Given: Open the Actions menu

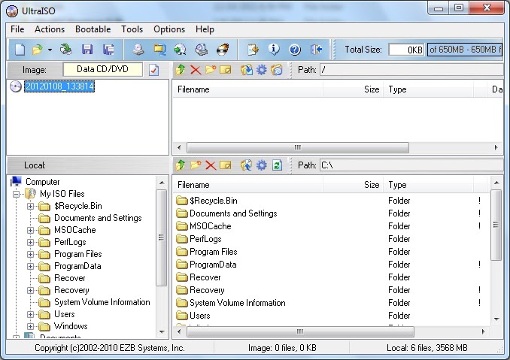Looking at the screenshot, I should pos(50,29).
